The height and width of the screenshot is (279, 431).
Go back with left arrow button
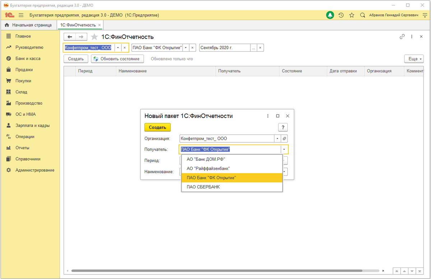[x=70, y=37]
